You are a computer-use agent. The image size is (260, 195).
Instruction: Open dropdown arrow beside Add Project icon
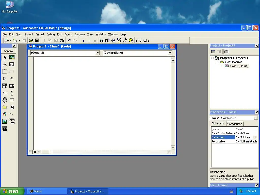pos(11,40)
